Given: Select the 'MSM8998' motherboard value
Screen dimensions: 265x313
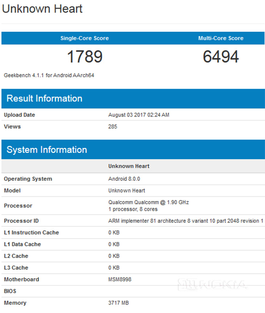Looking at the screenshot, I should (120, 279).
